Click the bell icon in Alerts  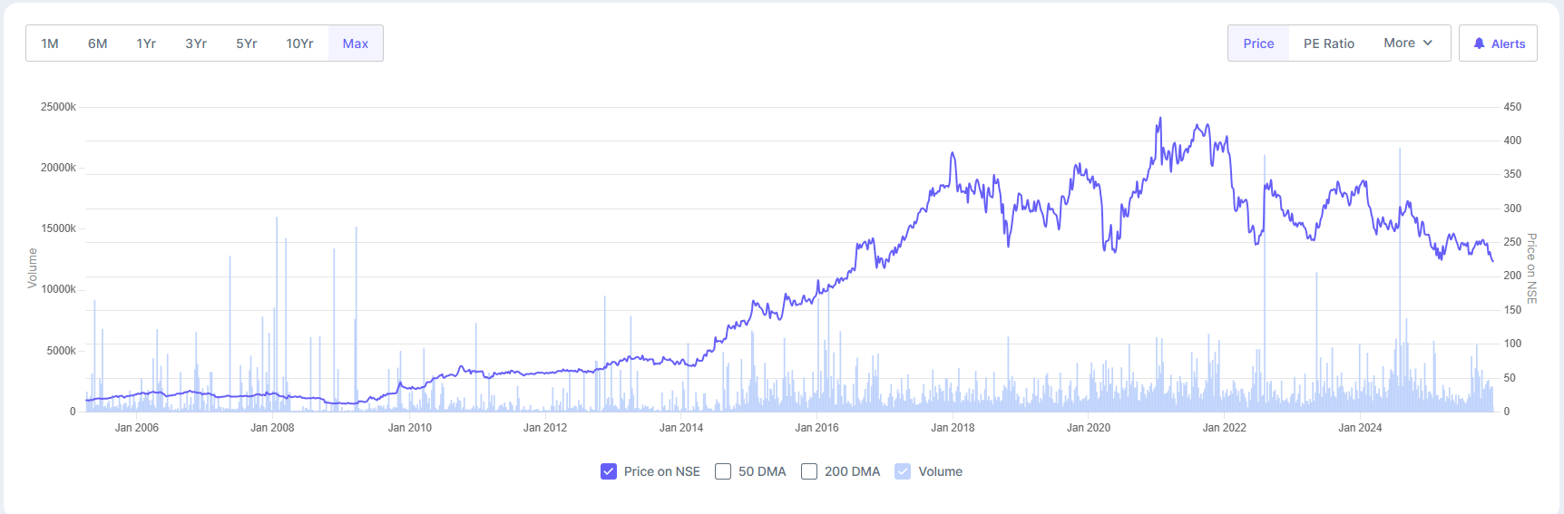pos(1479,44)
